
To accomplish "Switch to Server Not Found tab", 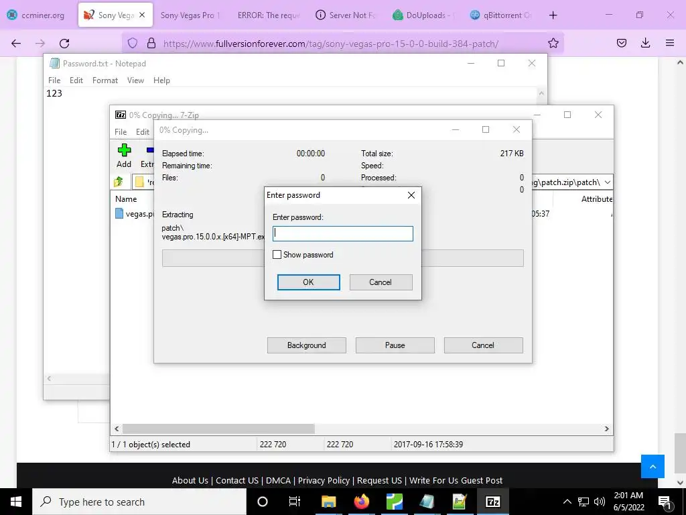I will (x=346, y=15).
